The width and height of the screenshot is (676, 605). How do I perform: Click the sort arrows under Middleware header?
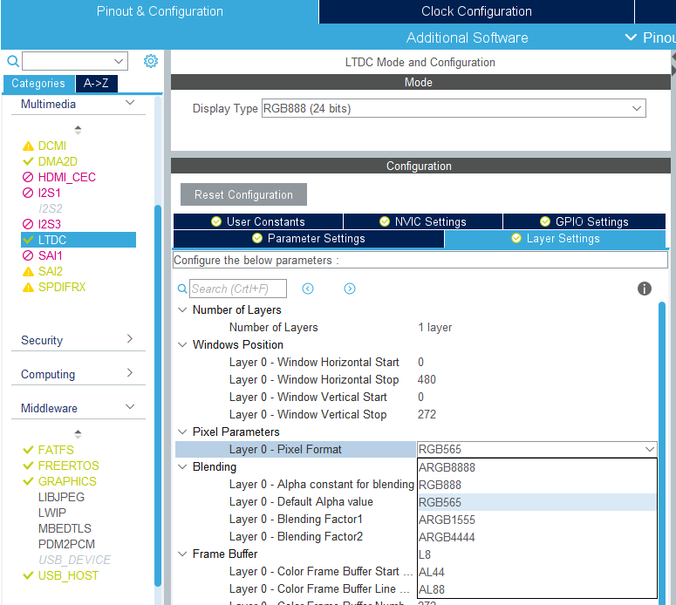click(x=78, y=433)
